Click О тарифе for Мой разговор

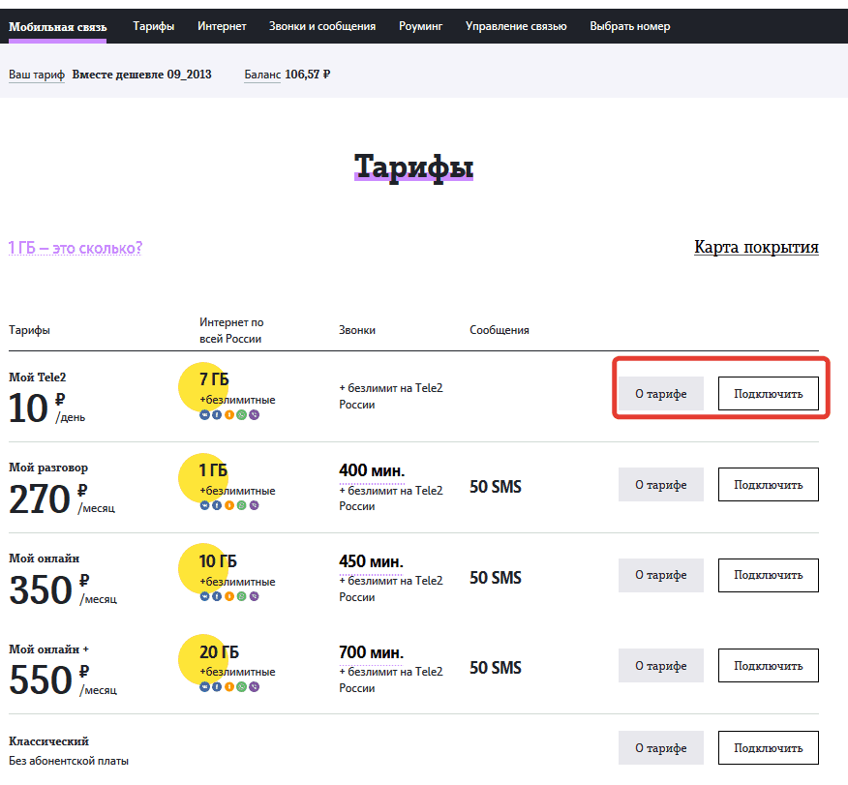click(x=661, y=485)
